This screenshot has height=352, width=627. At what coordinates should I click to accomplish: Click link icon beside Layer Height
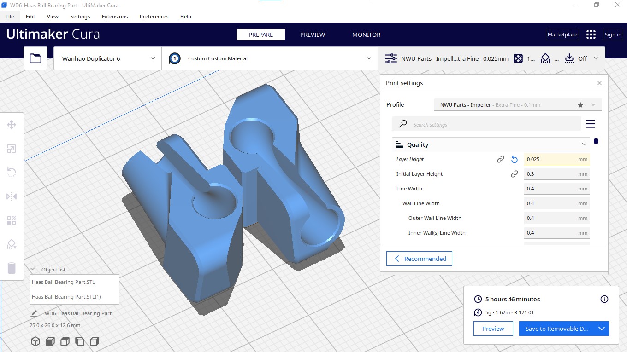(x=500, y=159)
